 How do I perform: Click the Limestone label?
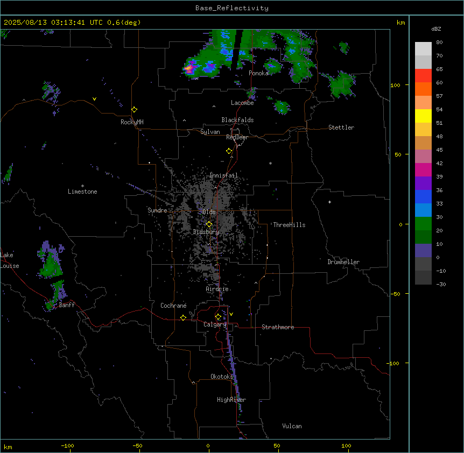pyautogui.click(x=82, y=192)
